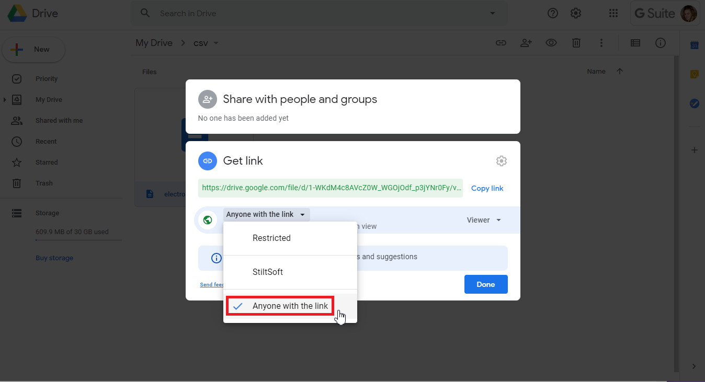Open link settings gear in Get link
Screen dimensions: 705x382
pos(501,161)
